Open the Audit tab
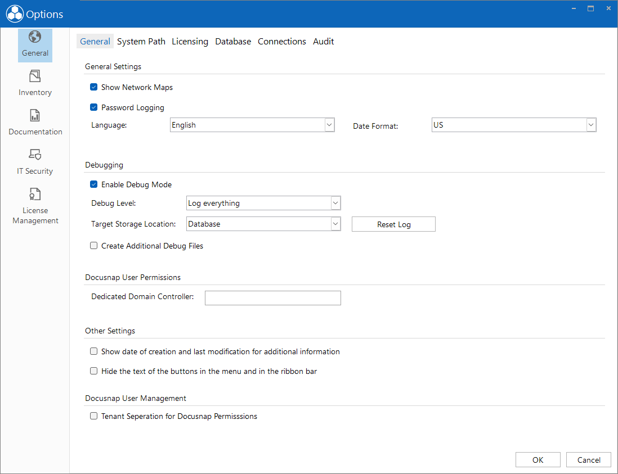The width and height of the screenshot is (618, 474). (324, 42)
